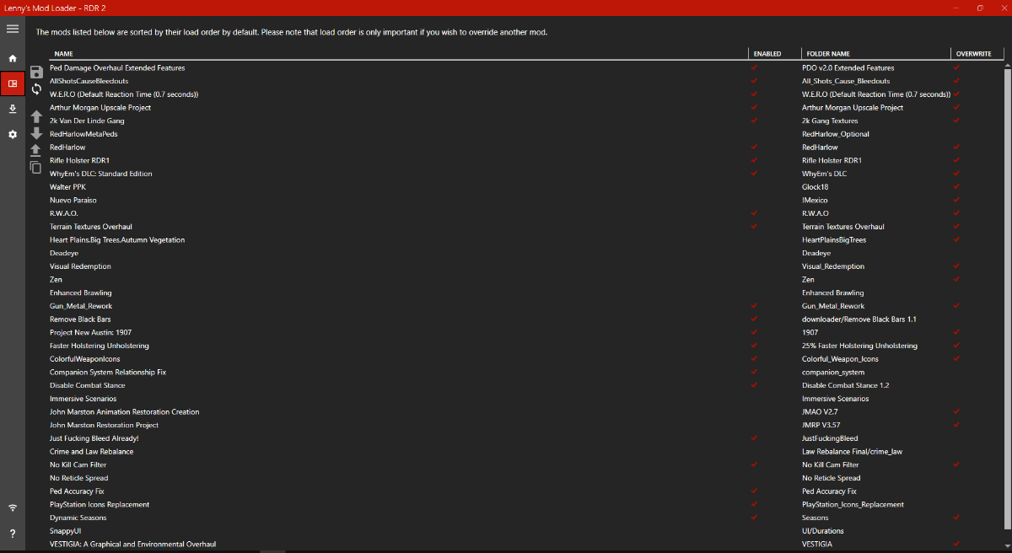Click the horizontal scrollbar at bottom

click(x=272, y=550)
